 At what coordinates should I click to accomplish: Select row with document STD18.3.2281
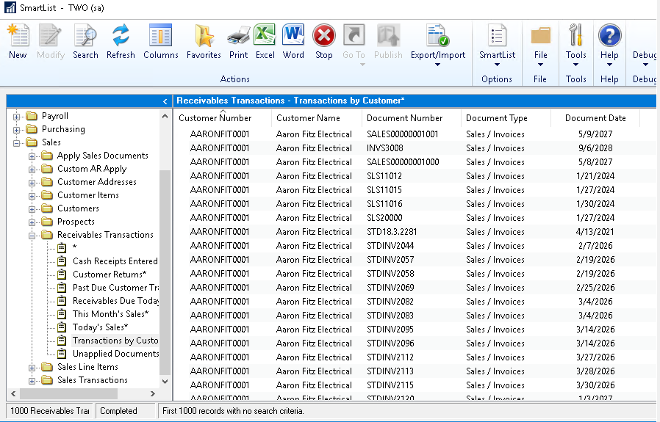coord(415,232)
